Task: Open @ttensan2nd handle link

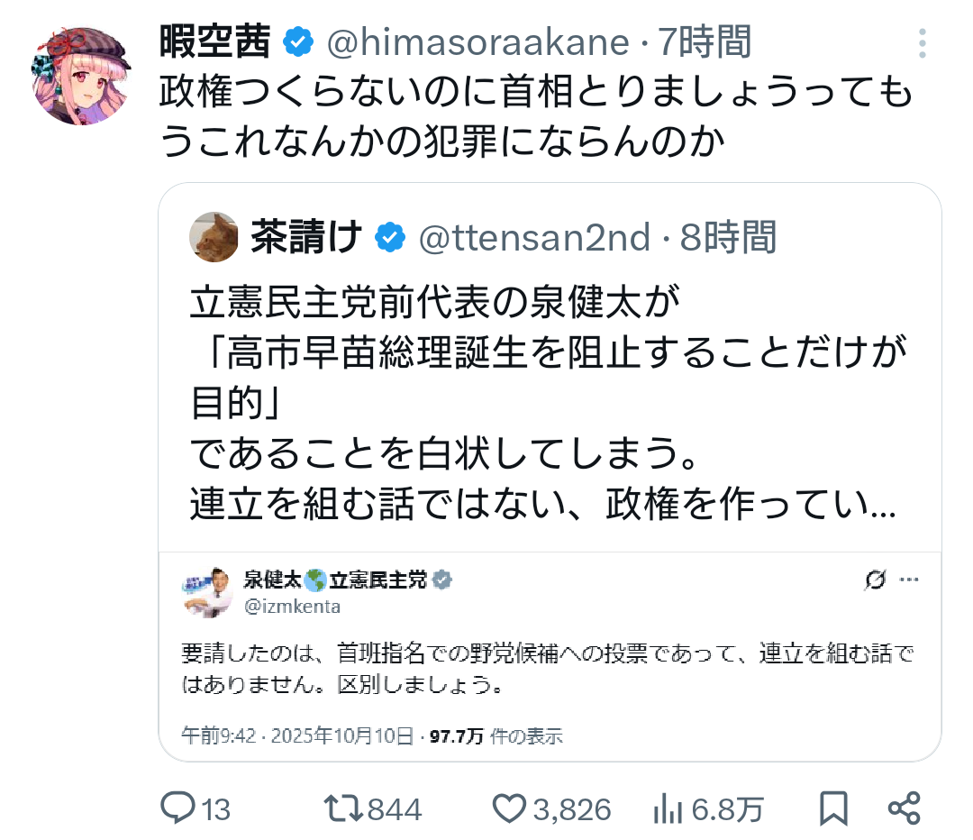Action: 534,237
